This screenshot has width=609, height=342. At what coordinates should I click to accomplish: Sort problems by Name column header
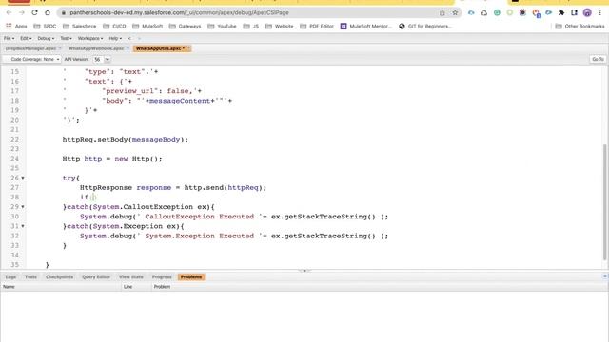61,287
